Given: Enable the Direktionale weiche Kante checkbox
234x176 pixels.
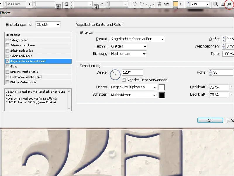Looking at the screenshot, I should tap(8, 77).
